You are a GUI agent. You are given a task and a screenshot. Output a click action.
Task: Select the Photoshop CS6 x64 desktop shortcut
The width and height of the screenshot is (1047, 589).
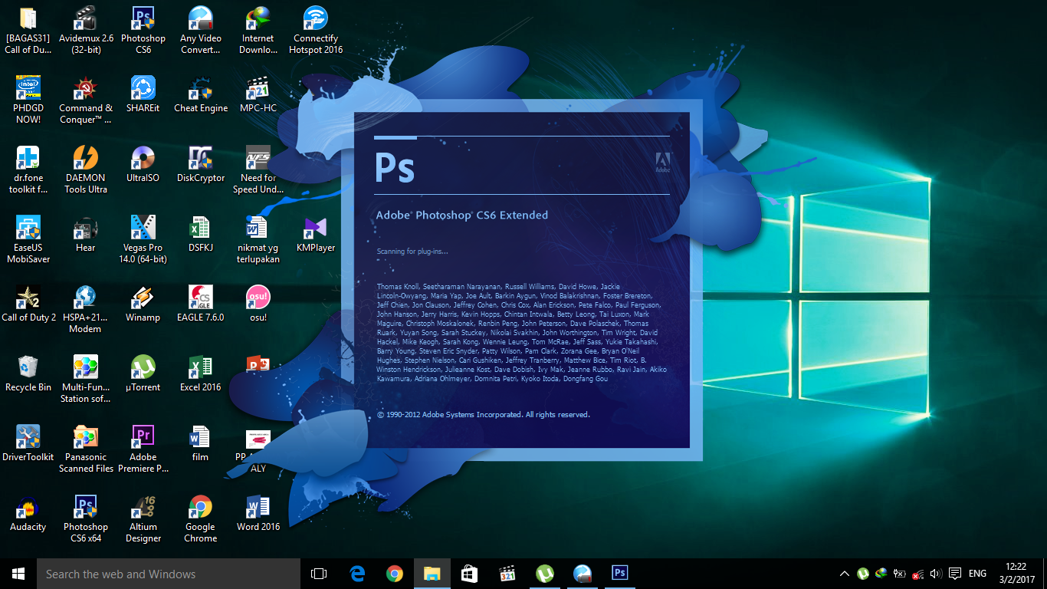[86, 519]
